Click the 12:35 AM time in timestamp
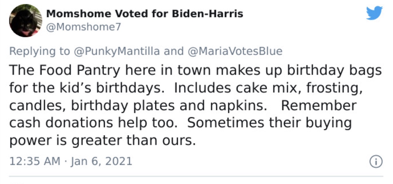Image resolution: width=393 pixels, height=184 pixels. pyautogui.click(x=35, y=161)
